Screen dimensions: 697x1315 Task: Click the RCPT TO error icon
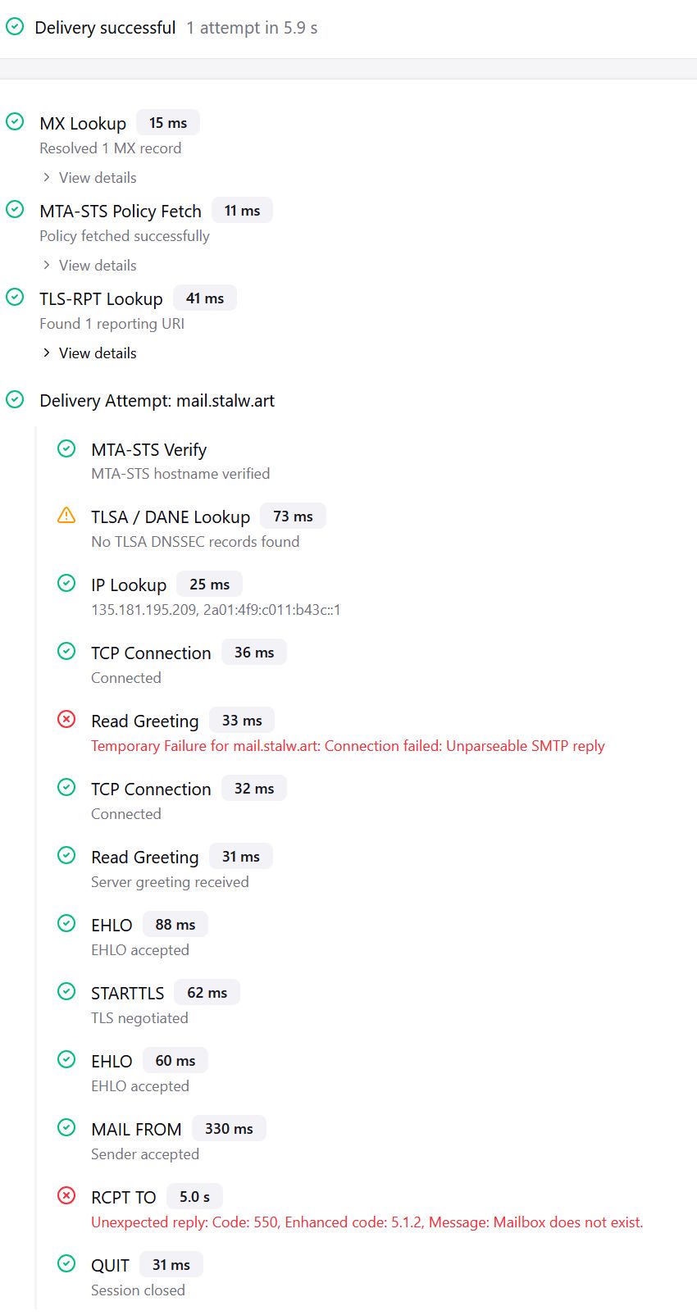point(66,1196)
